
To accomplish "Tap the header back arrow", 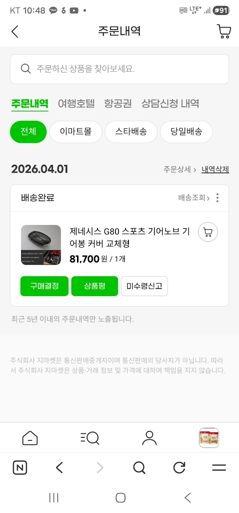I will [x=14, y=32].
